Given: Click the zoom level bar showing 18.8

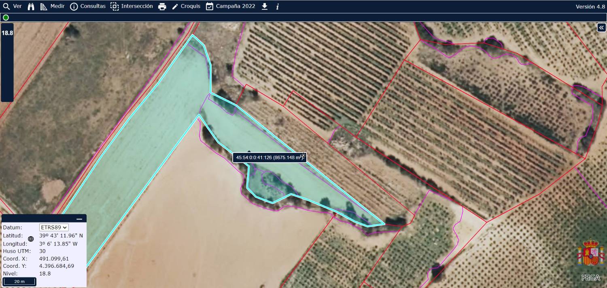Looking at the screenshot, I should pos(7,63).
